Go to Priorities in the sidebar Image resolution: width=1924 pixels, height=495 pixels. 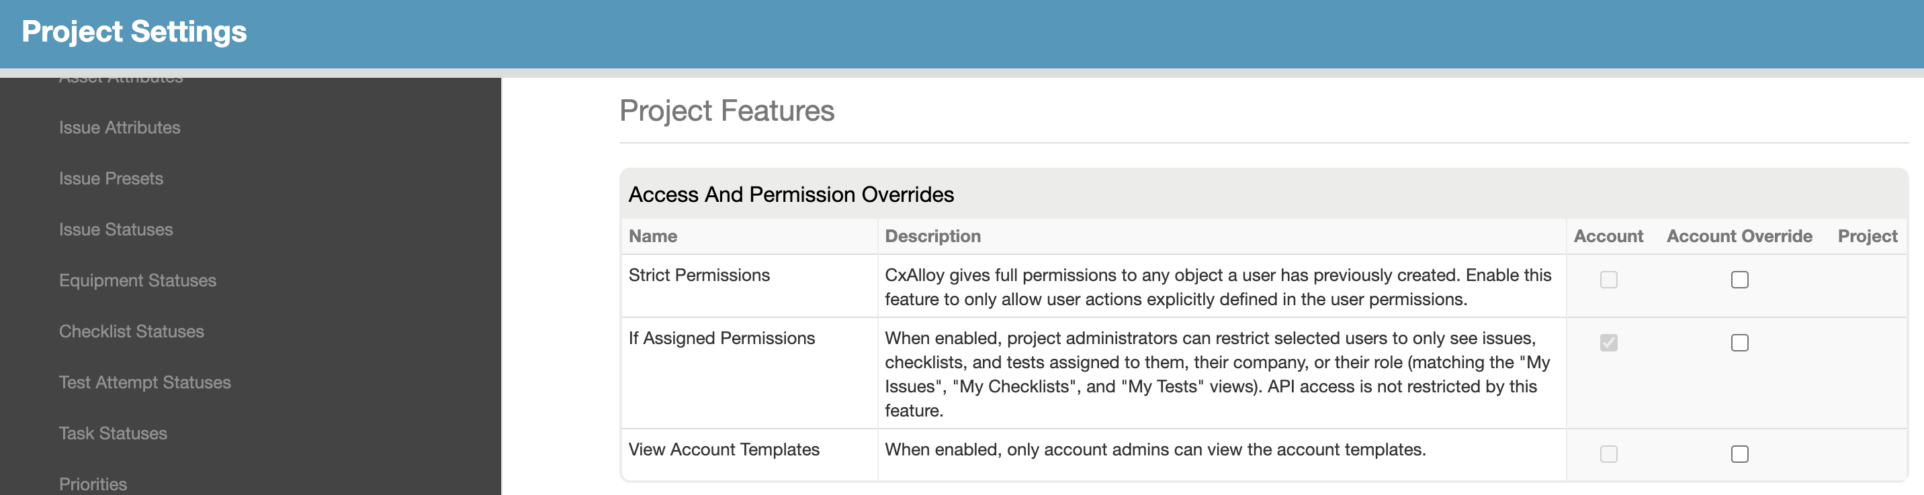click(x=93, y=484)
